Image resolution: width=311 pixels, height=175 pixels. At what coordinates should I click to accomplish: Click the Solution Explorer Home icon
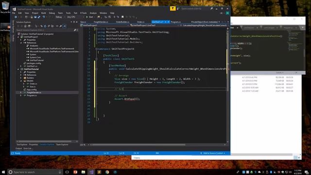click(x=25, y=26)
